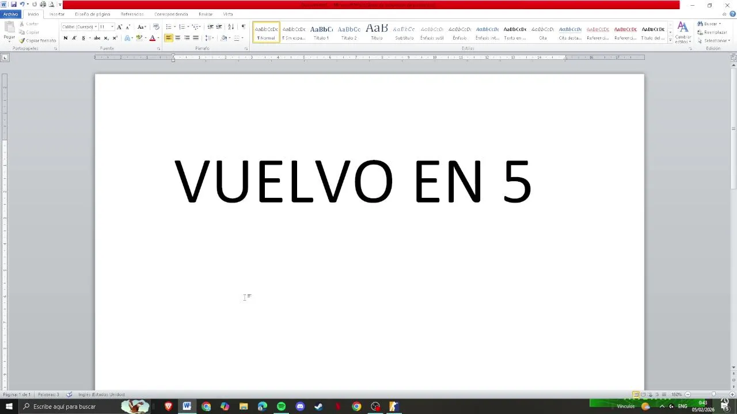Open the Calibri (Cuerpo) font name box
This screenshot has height=414, width=737.
pos(79,27)
